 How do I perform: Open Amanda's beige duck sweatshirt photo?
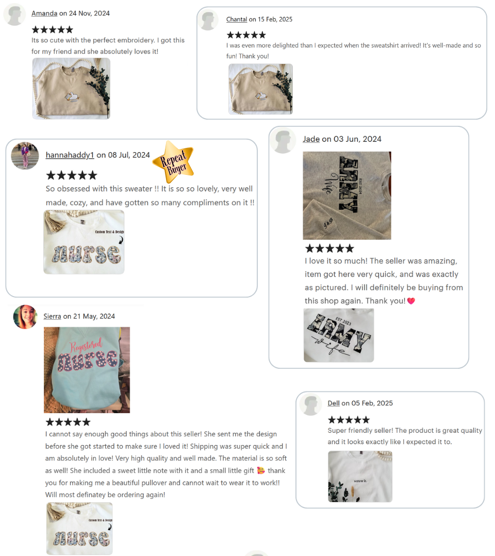click(x=71, y=89)
